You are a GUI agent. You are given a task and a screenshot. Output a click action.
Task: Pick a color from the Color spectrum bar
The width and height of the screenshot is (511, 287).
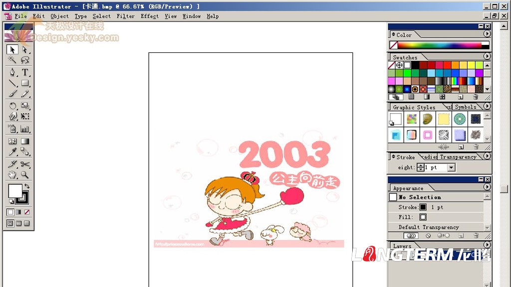pyautogui.click(x=439, y=45)
